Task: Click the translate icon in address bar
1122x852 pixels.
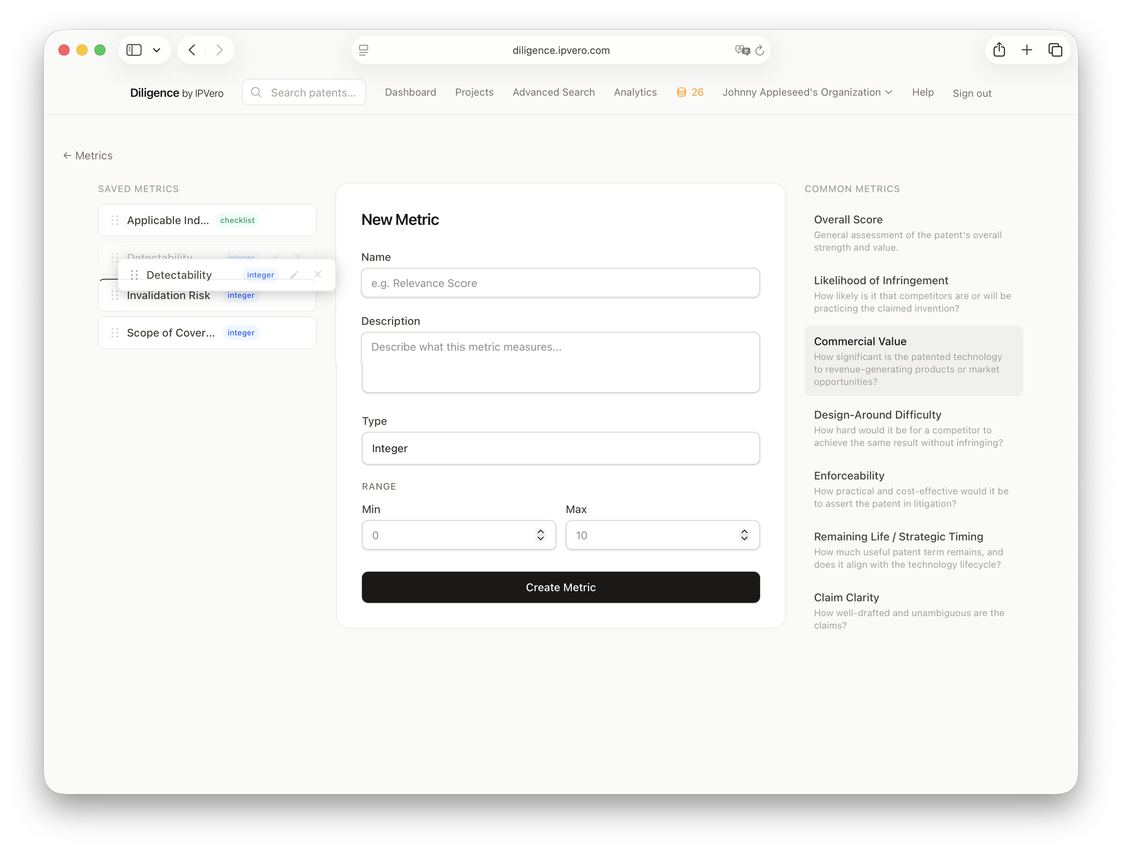Action: pyautogui.click(x=742, y=50)
